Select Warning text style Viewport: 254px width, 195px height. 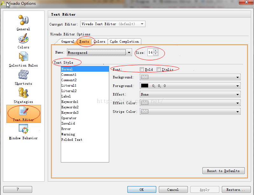point(85,134)
